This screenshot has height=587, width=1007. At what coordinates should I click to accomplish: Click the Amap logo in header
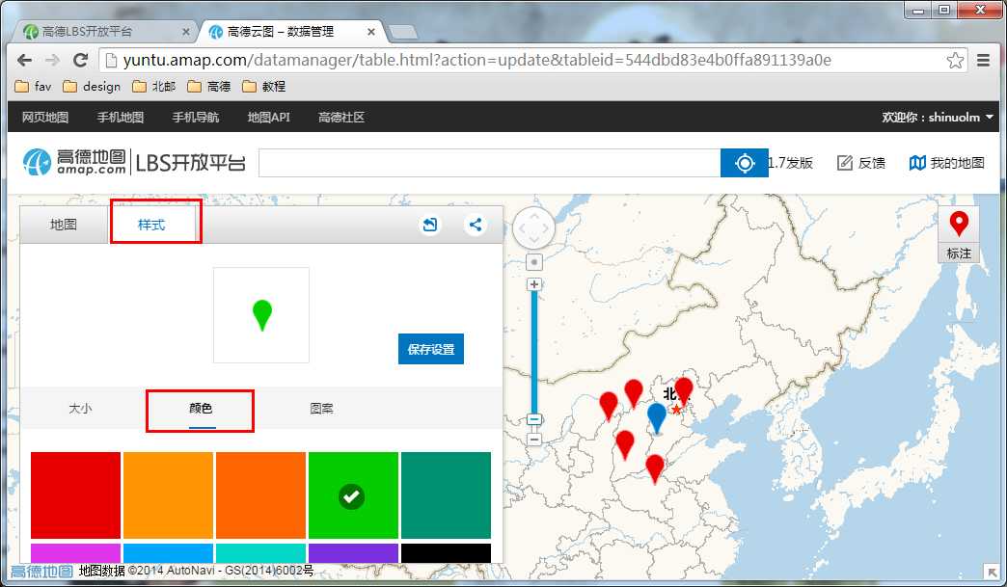134,162
